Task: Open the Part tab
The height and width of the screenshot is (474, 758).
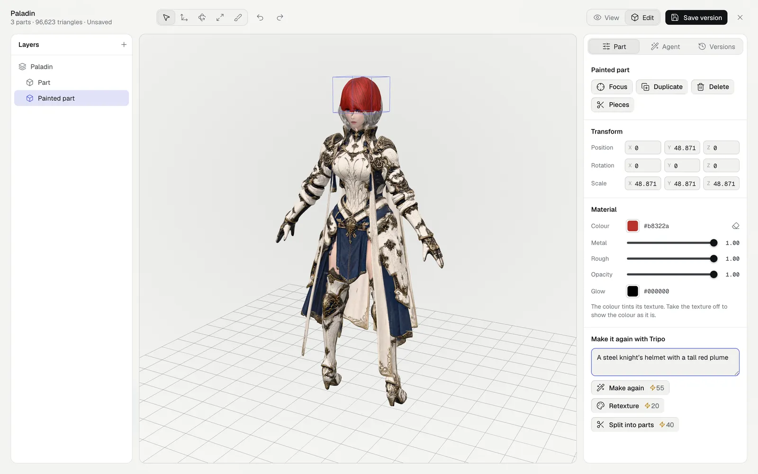Action: click(x=614, y=46)
